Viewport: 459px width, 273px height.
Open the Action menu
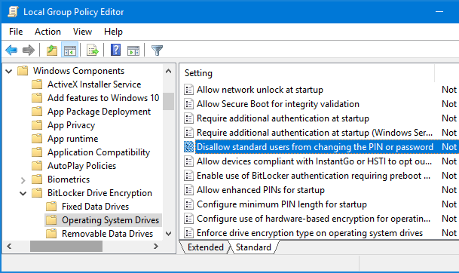47,32
